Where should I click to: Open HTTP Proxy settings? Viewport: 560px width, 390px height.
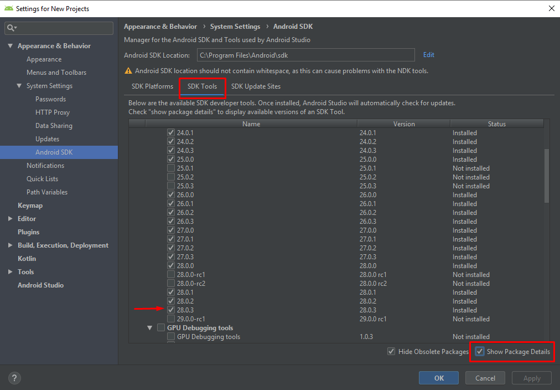pyautogui.click(x=53, y=112)
